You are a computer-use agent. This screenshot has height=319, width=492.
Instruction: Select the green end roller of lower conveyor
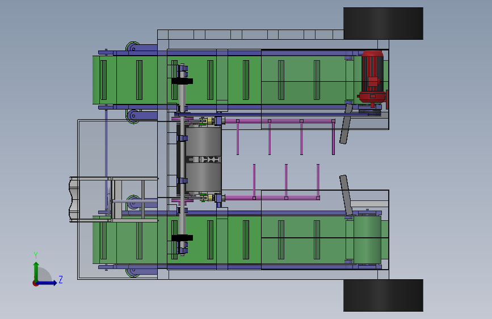[367, 240]
